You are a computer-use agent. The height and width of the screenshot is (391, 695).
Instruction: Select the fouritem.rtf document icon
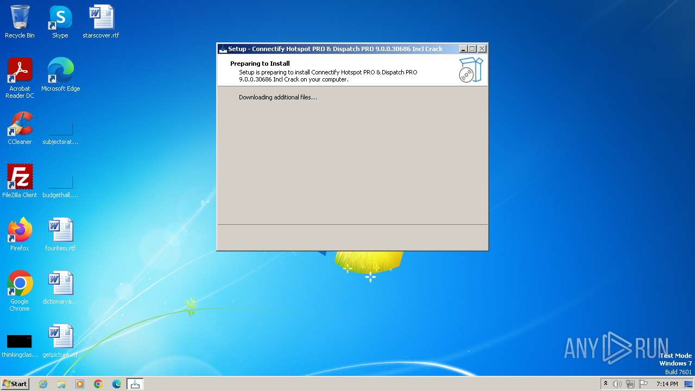click(x=60, y=235)
